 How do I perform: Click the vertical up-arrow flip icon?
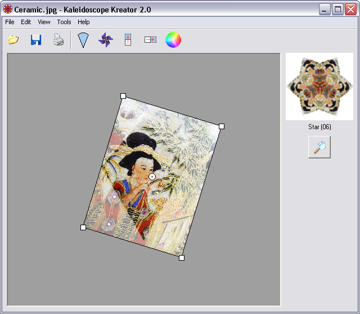coord(128,40)
